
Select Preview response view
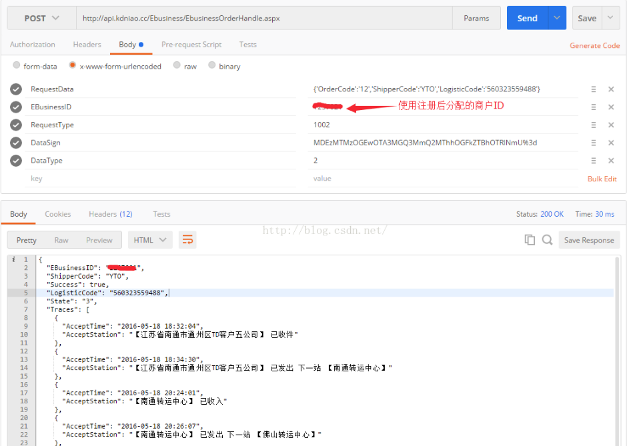coord(99,240)
